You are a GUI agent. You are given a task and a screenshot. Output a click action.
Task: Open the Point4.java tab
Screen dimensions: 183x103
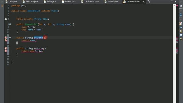tap(69, 2)
